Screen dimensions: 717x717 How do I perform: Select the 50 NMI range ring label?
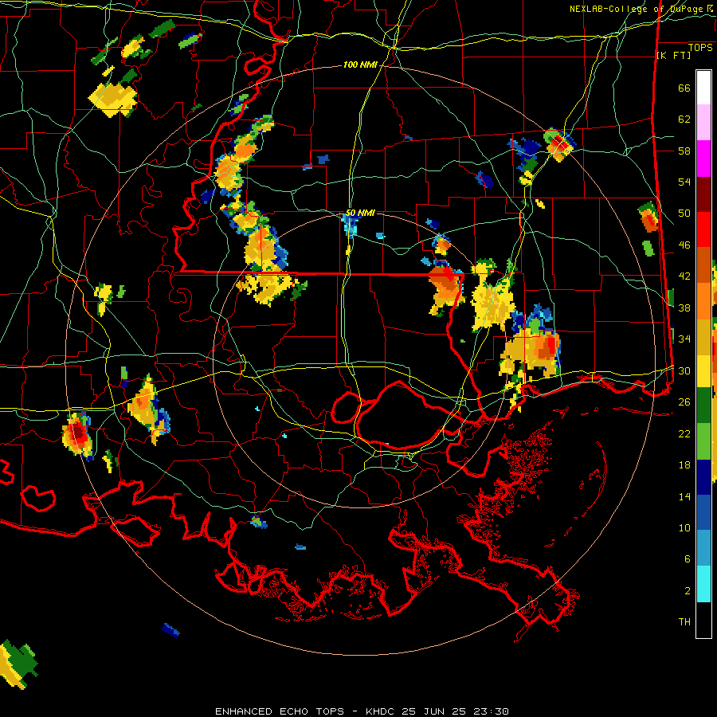tap(360, 213)
